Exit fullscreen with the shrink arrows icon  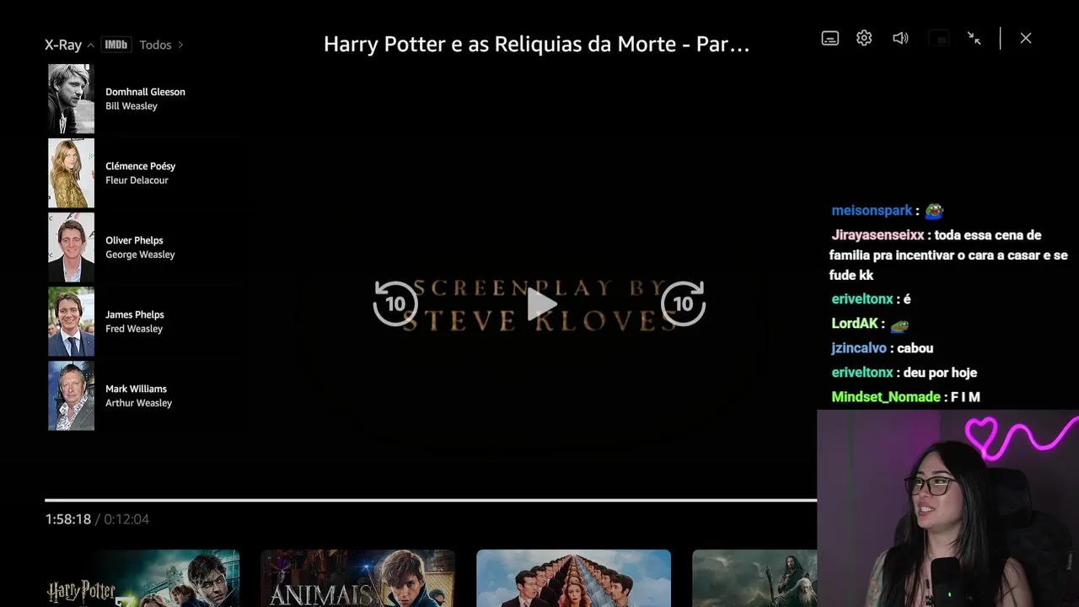(x=974, y=38)
